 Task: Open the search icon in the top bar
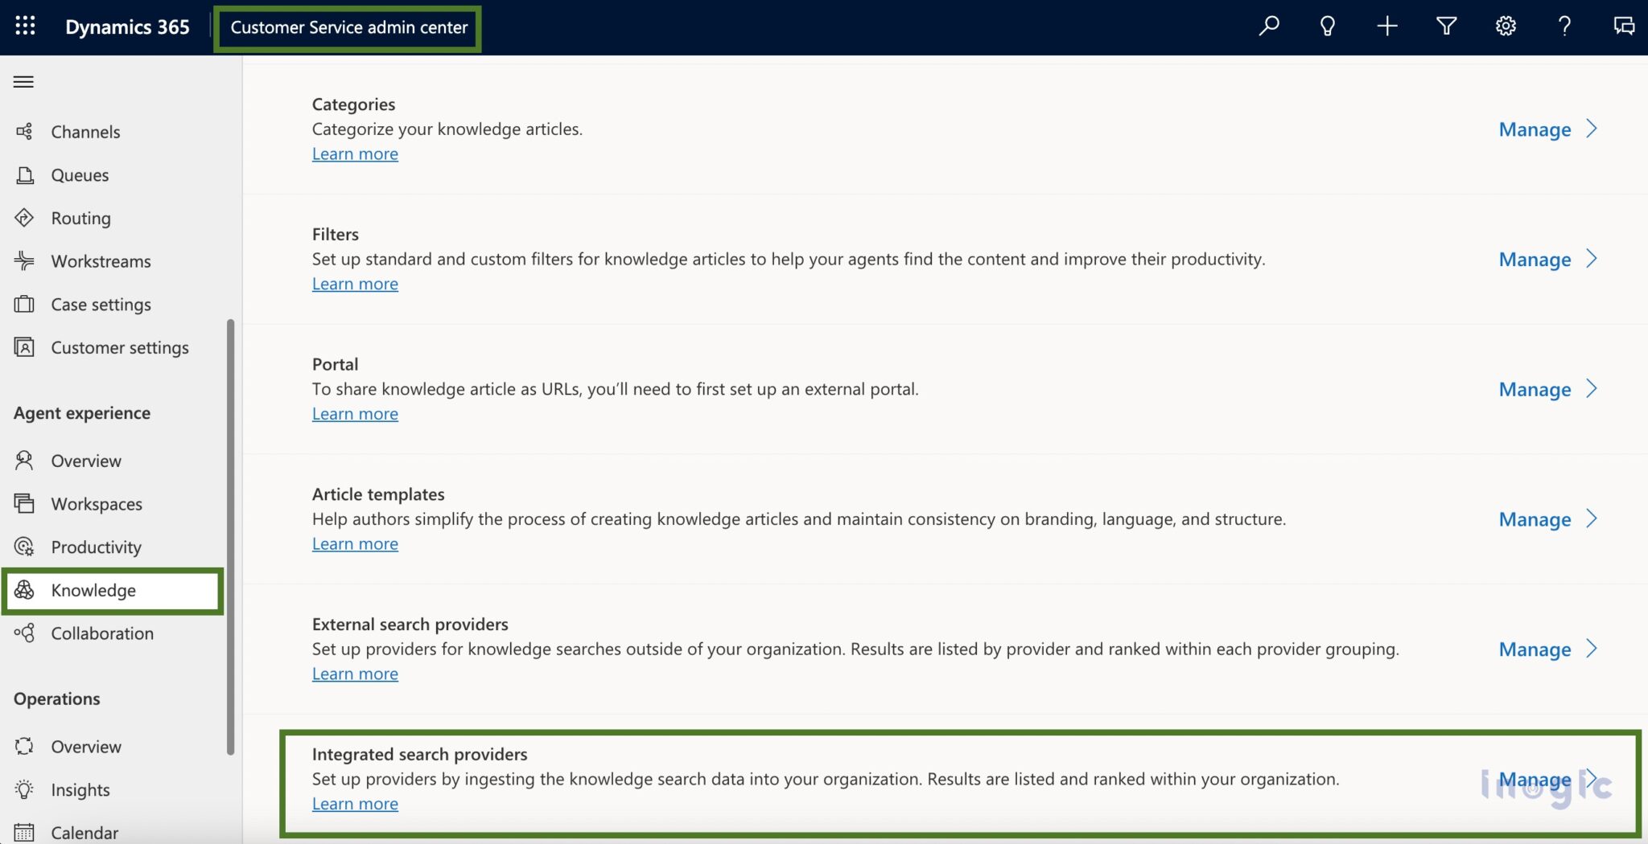pyautogui.click(x=1268, y=26)
